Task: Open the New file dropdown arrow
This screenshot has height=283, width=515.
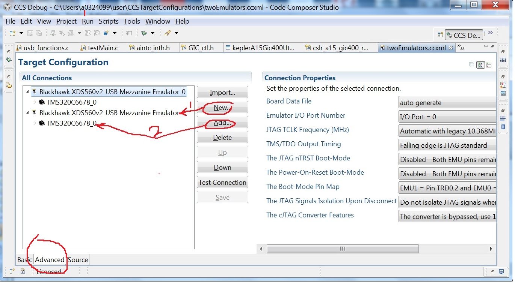Action: (x=21, y=33)
